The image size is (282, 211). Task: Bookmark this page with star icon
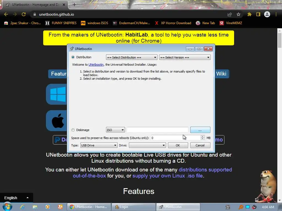(x=238, y=14)
